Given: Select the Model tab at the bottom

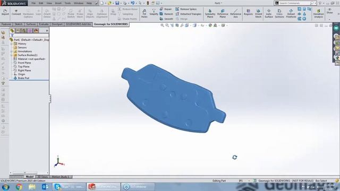Looking at the screenshot, I should 30,177.
